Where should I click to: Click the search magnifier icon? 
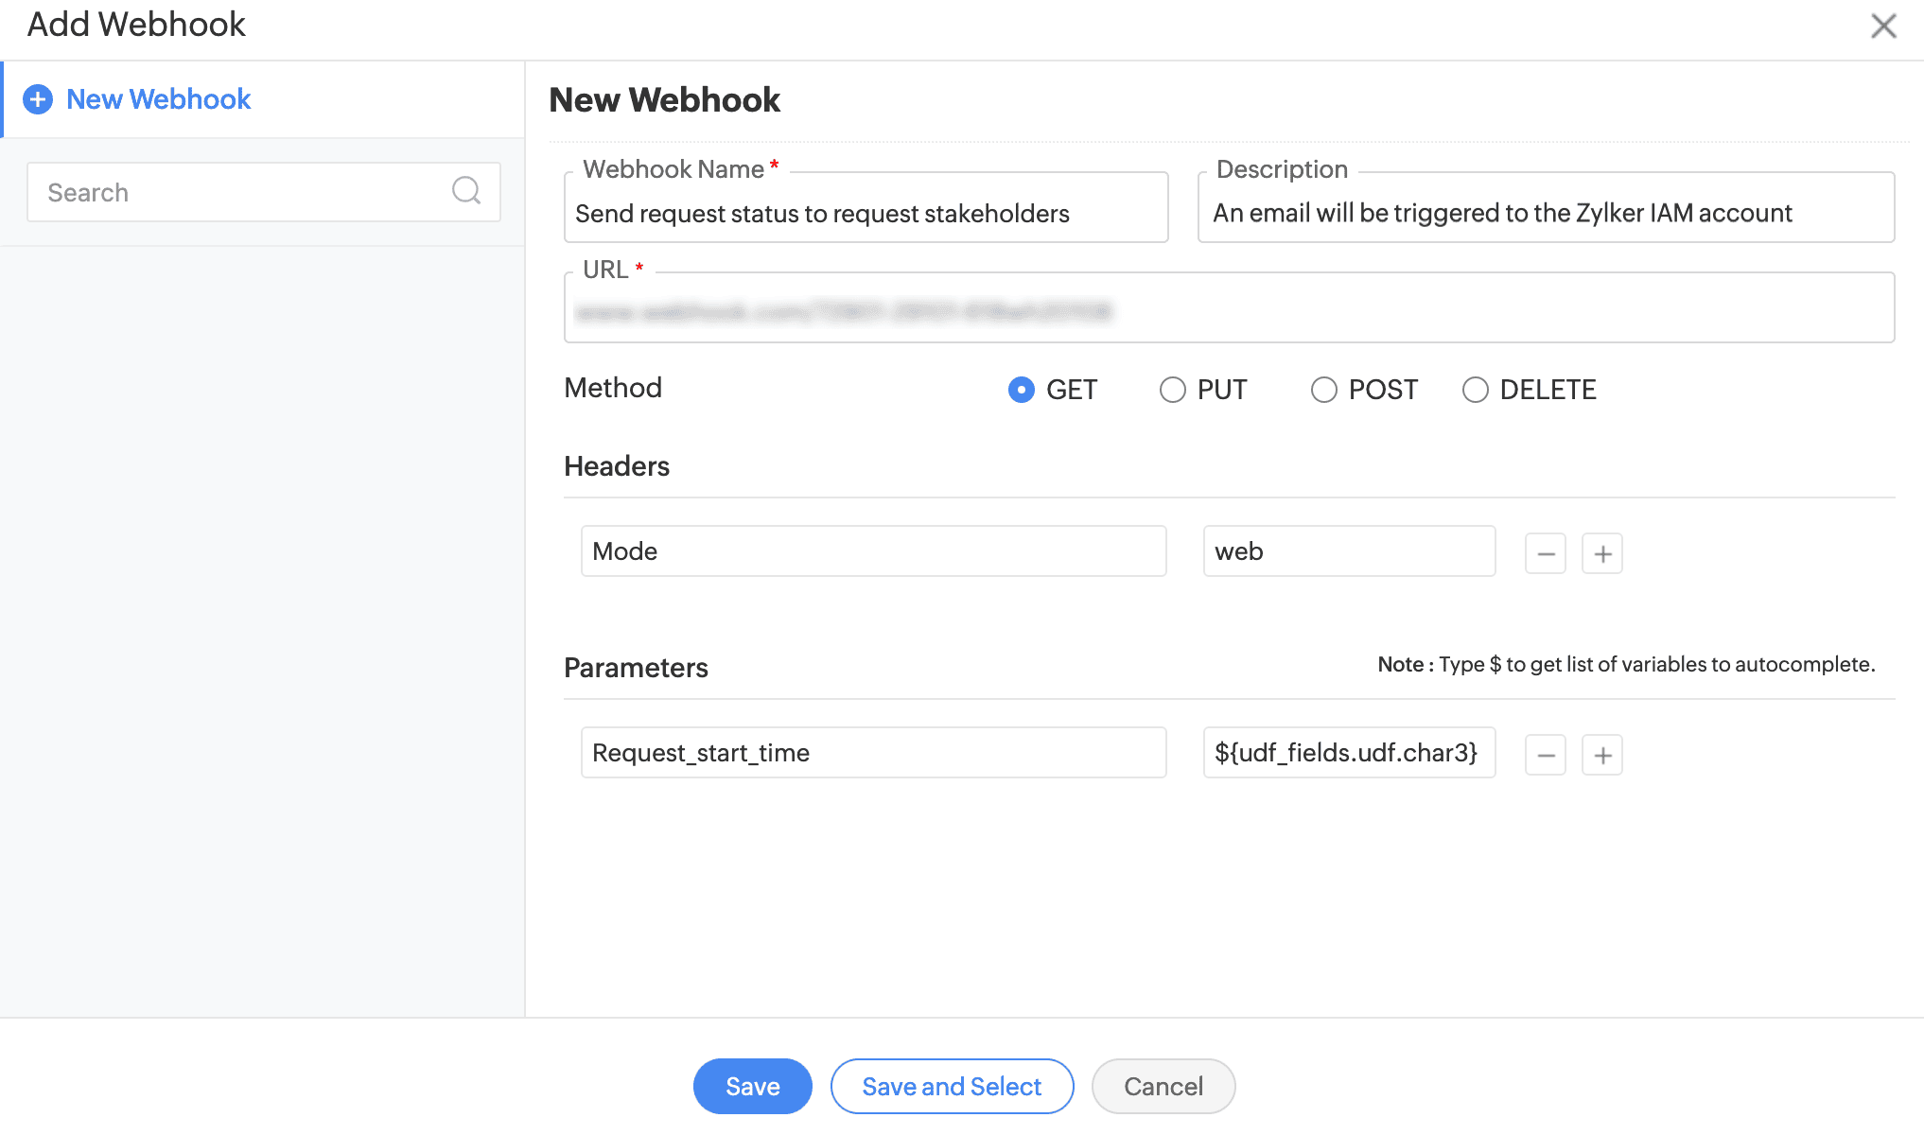pos(465,191)
